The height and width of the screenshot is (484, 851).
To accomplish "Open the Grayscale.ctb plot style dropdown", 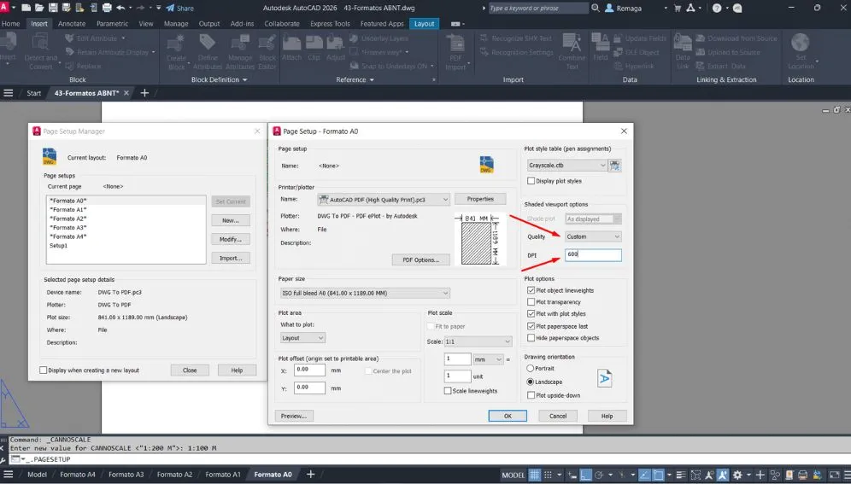I will pyautogui.click(x=566, y=166).
